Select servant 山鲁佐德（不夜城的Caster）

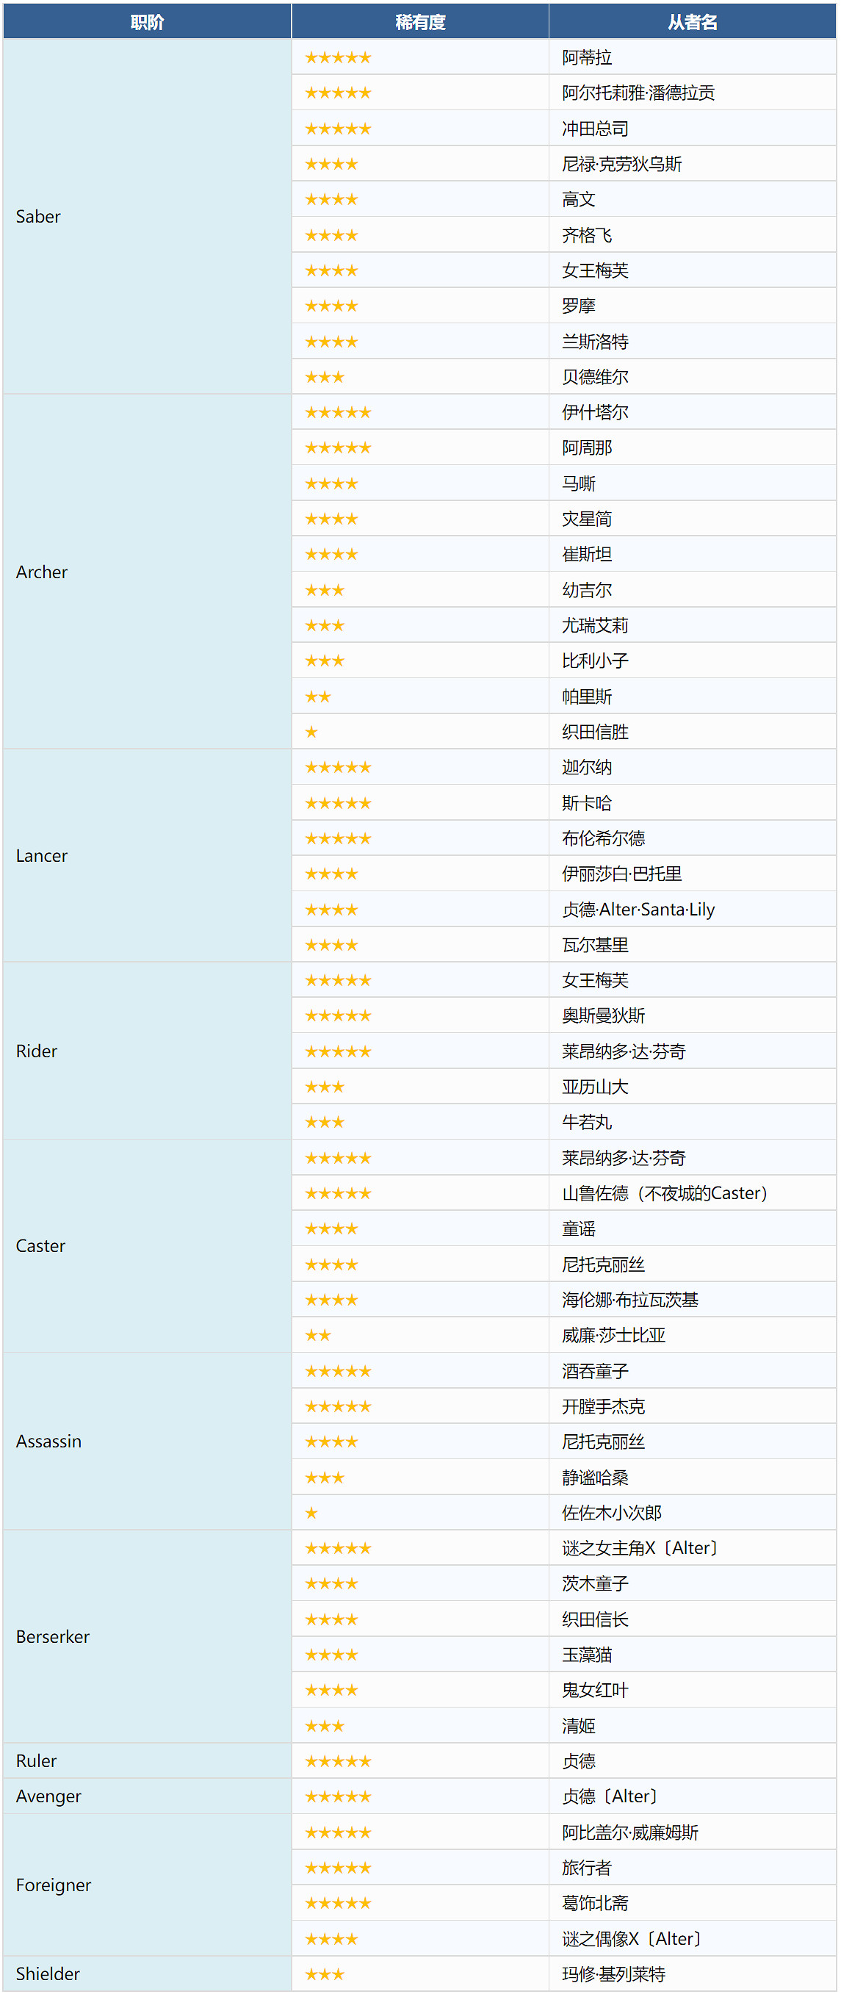click(664, 1193)
